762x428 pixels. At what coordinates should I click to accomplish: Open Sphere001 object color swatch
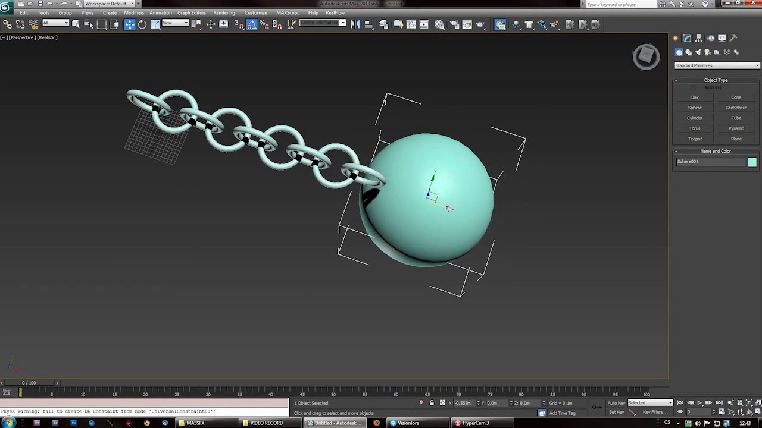pos(752,162)
